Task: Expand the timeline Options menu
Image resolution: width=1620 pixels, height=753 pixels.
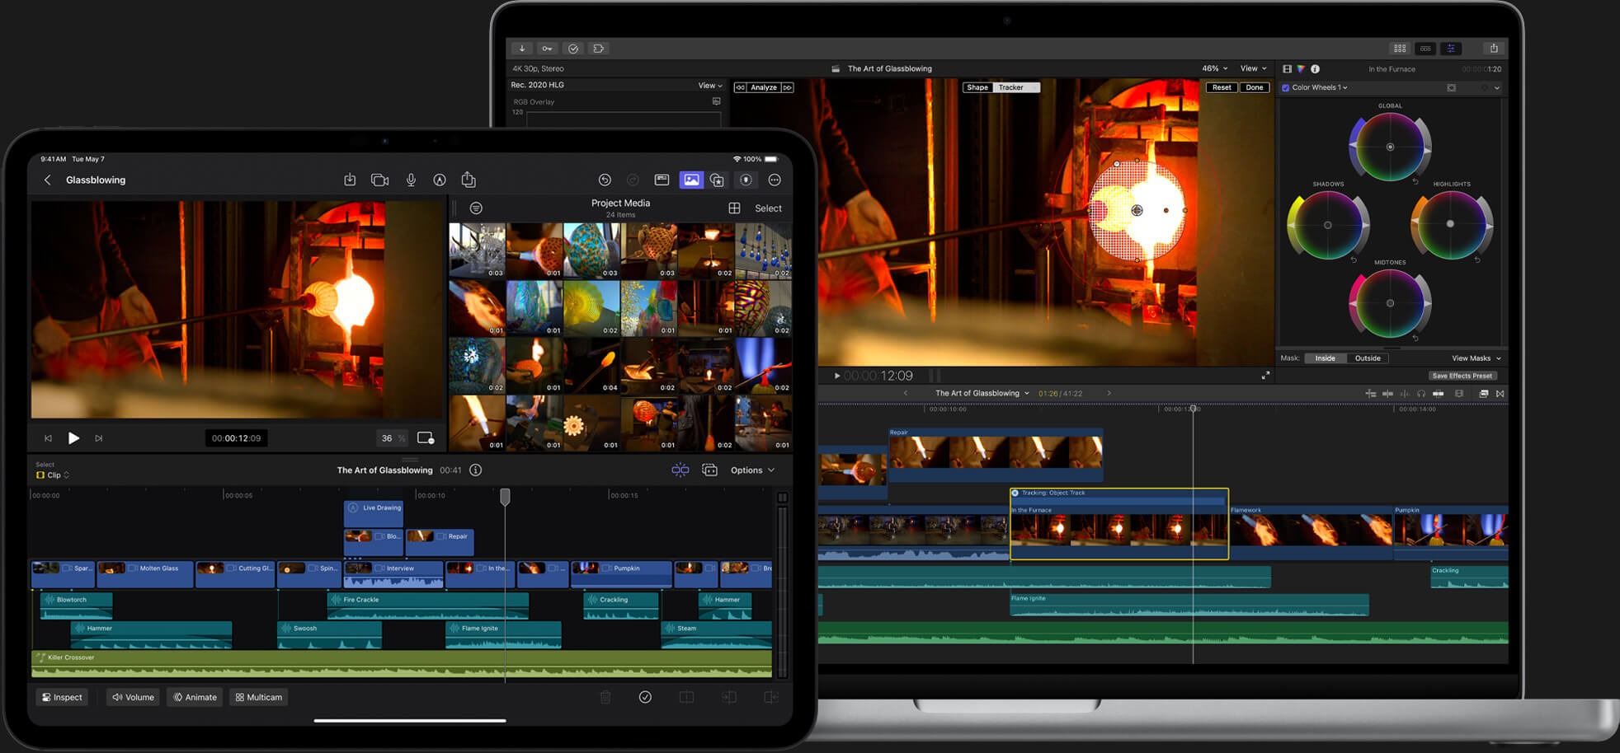Action: (x=752, y=470)
